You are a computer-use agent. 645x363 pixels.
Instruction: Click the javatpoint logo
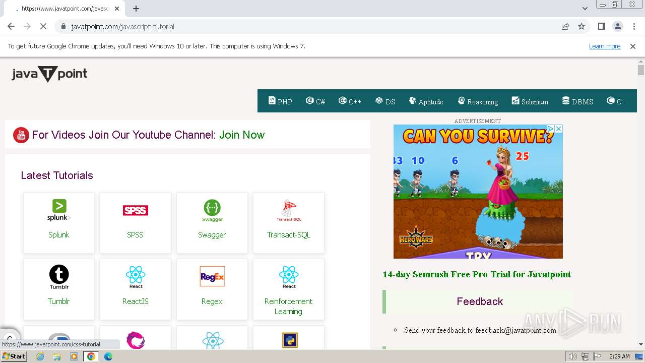tap(49, 74)
